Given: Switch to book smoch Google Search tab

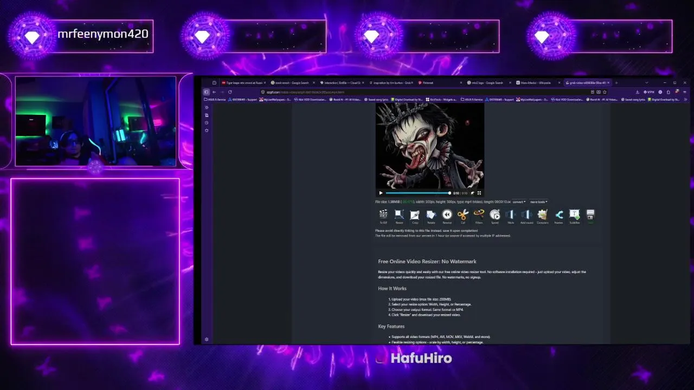Looking at the screenshot, I should coord(292,83).
